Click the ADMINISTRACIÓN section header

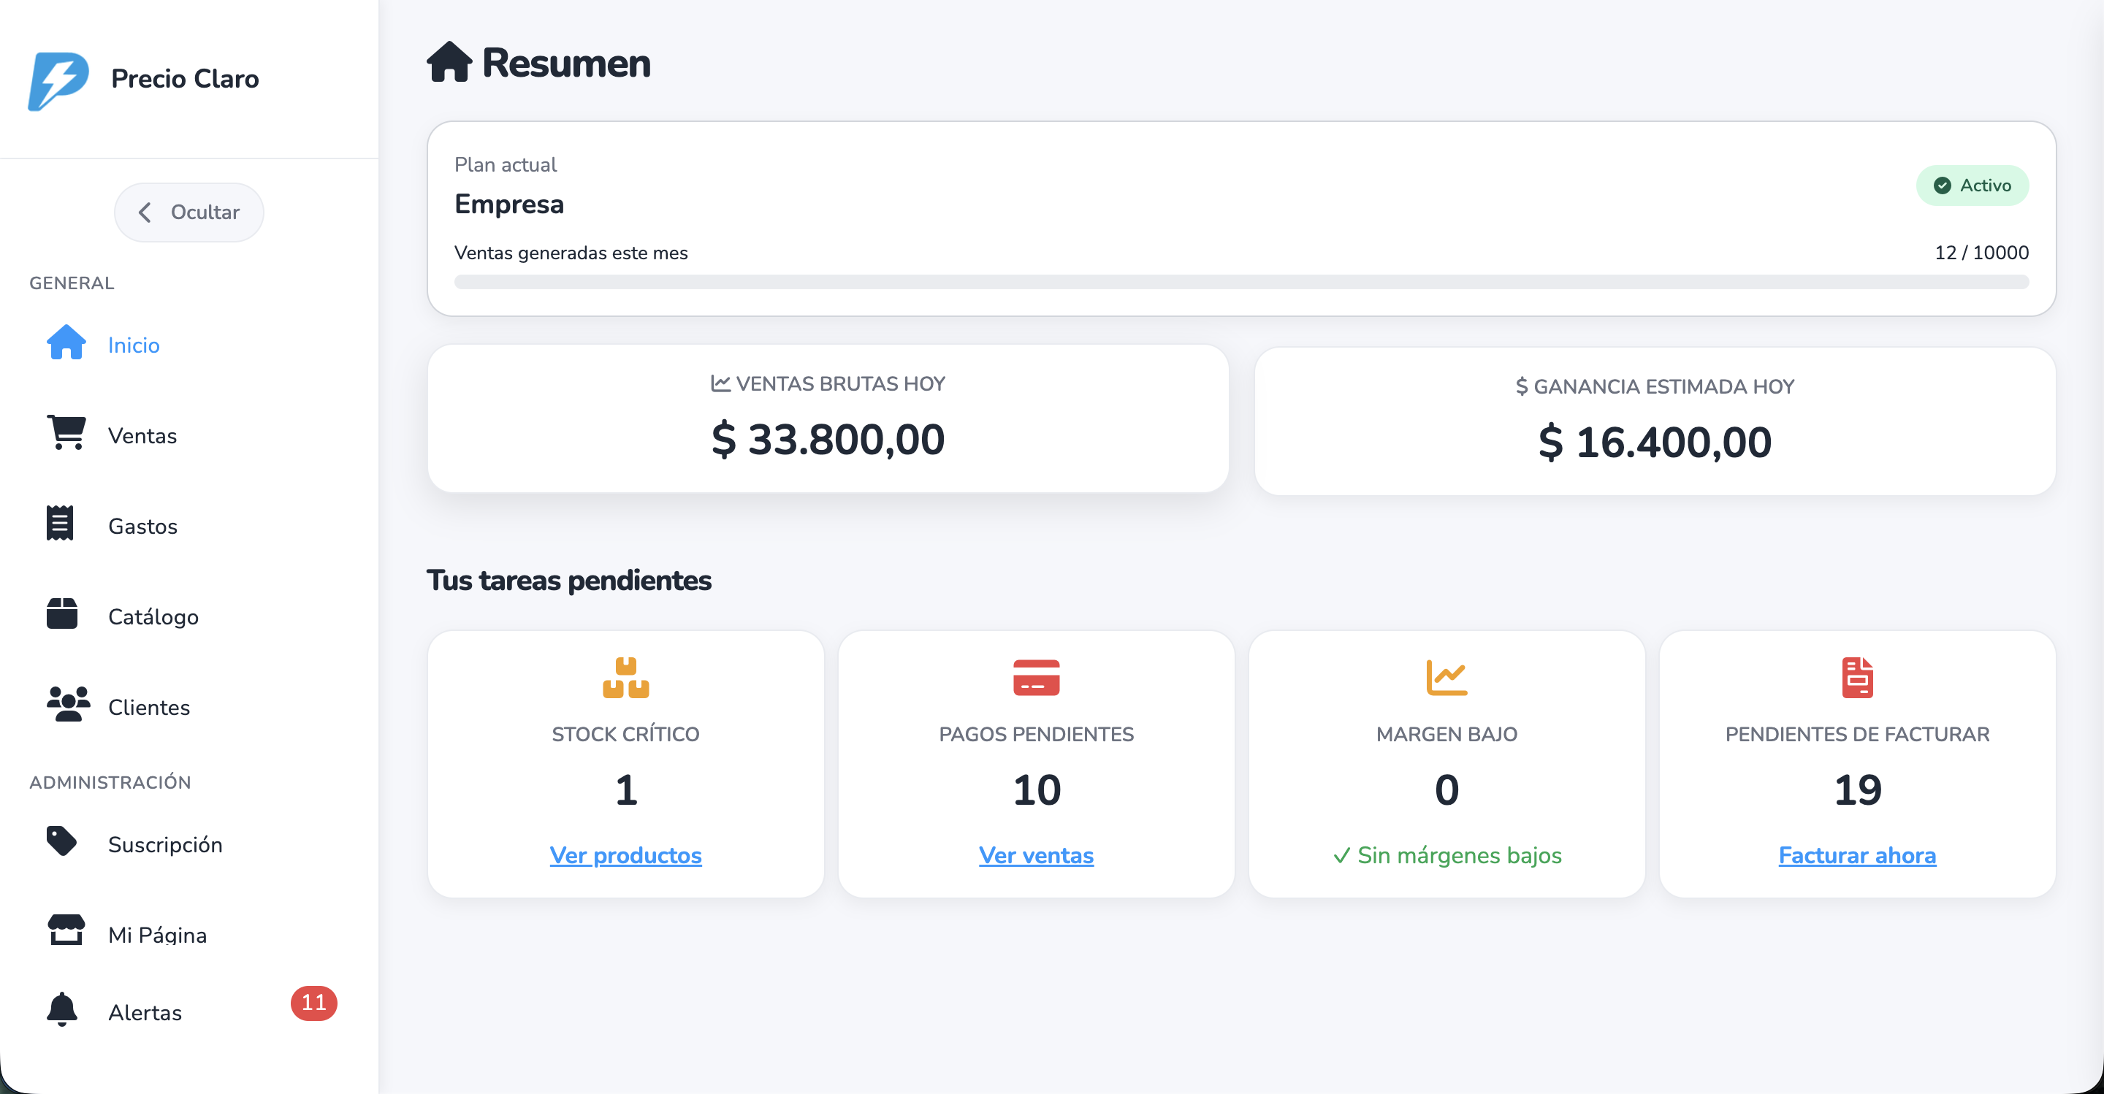(110, 782)
